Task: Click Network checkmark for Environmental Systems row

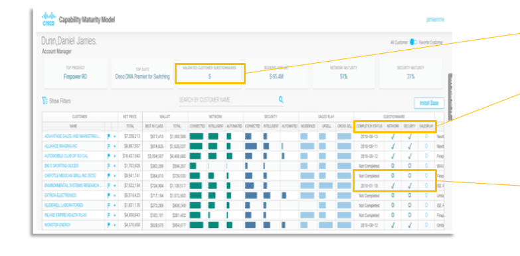Action: pos(392,186)
